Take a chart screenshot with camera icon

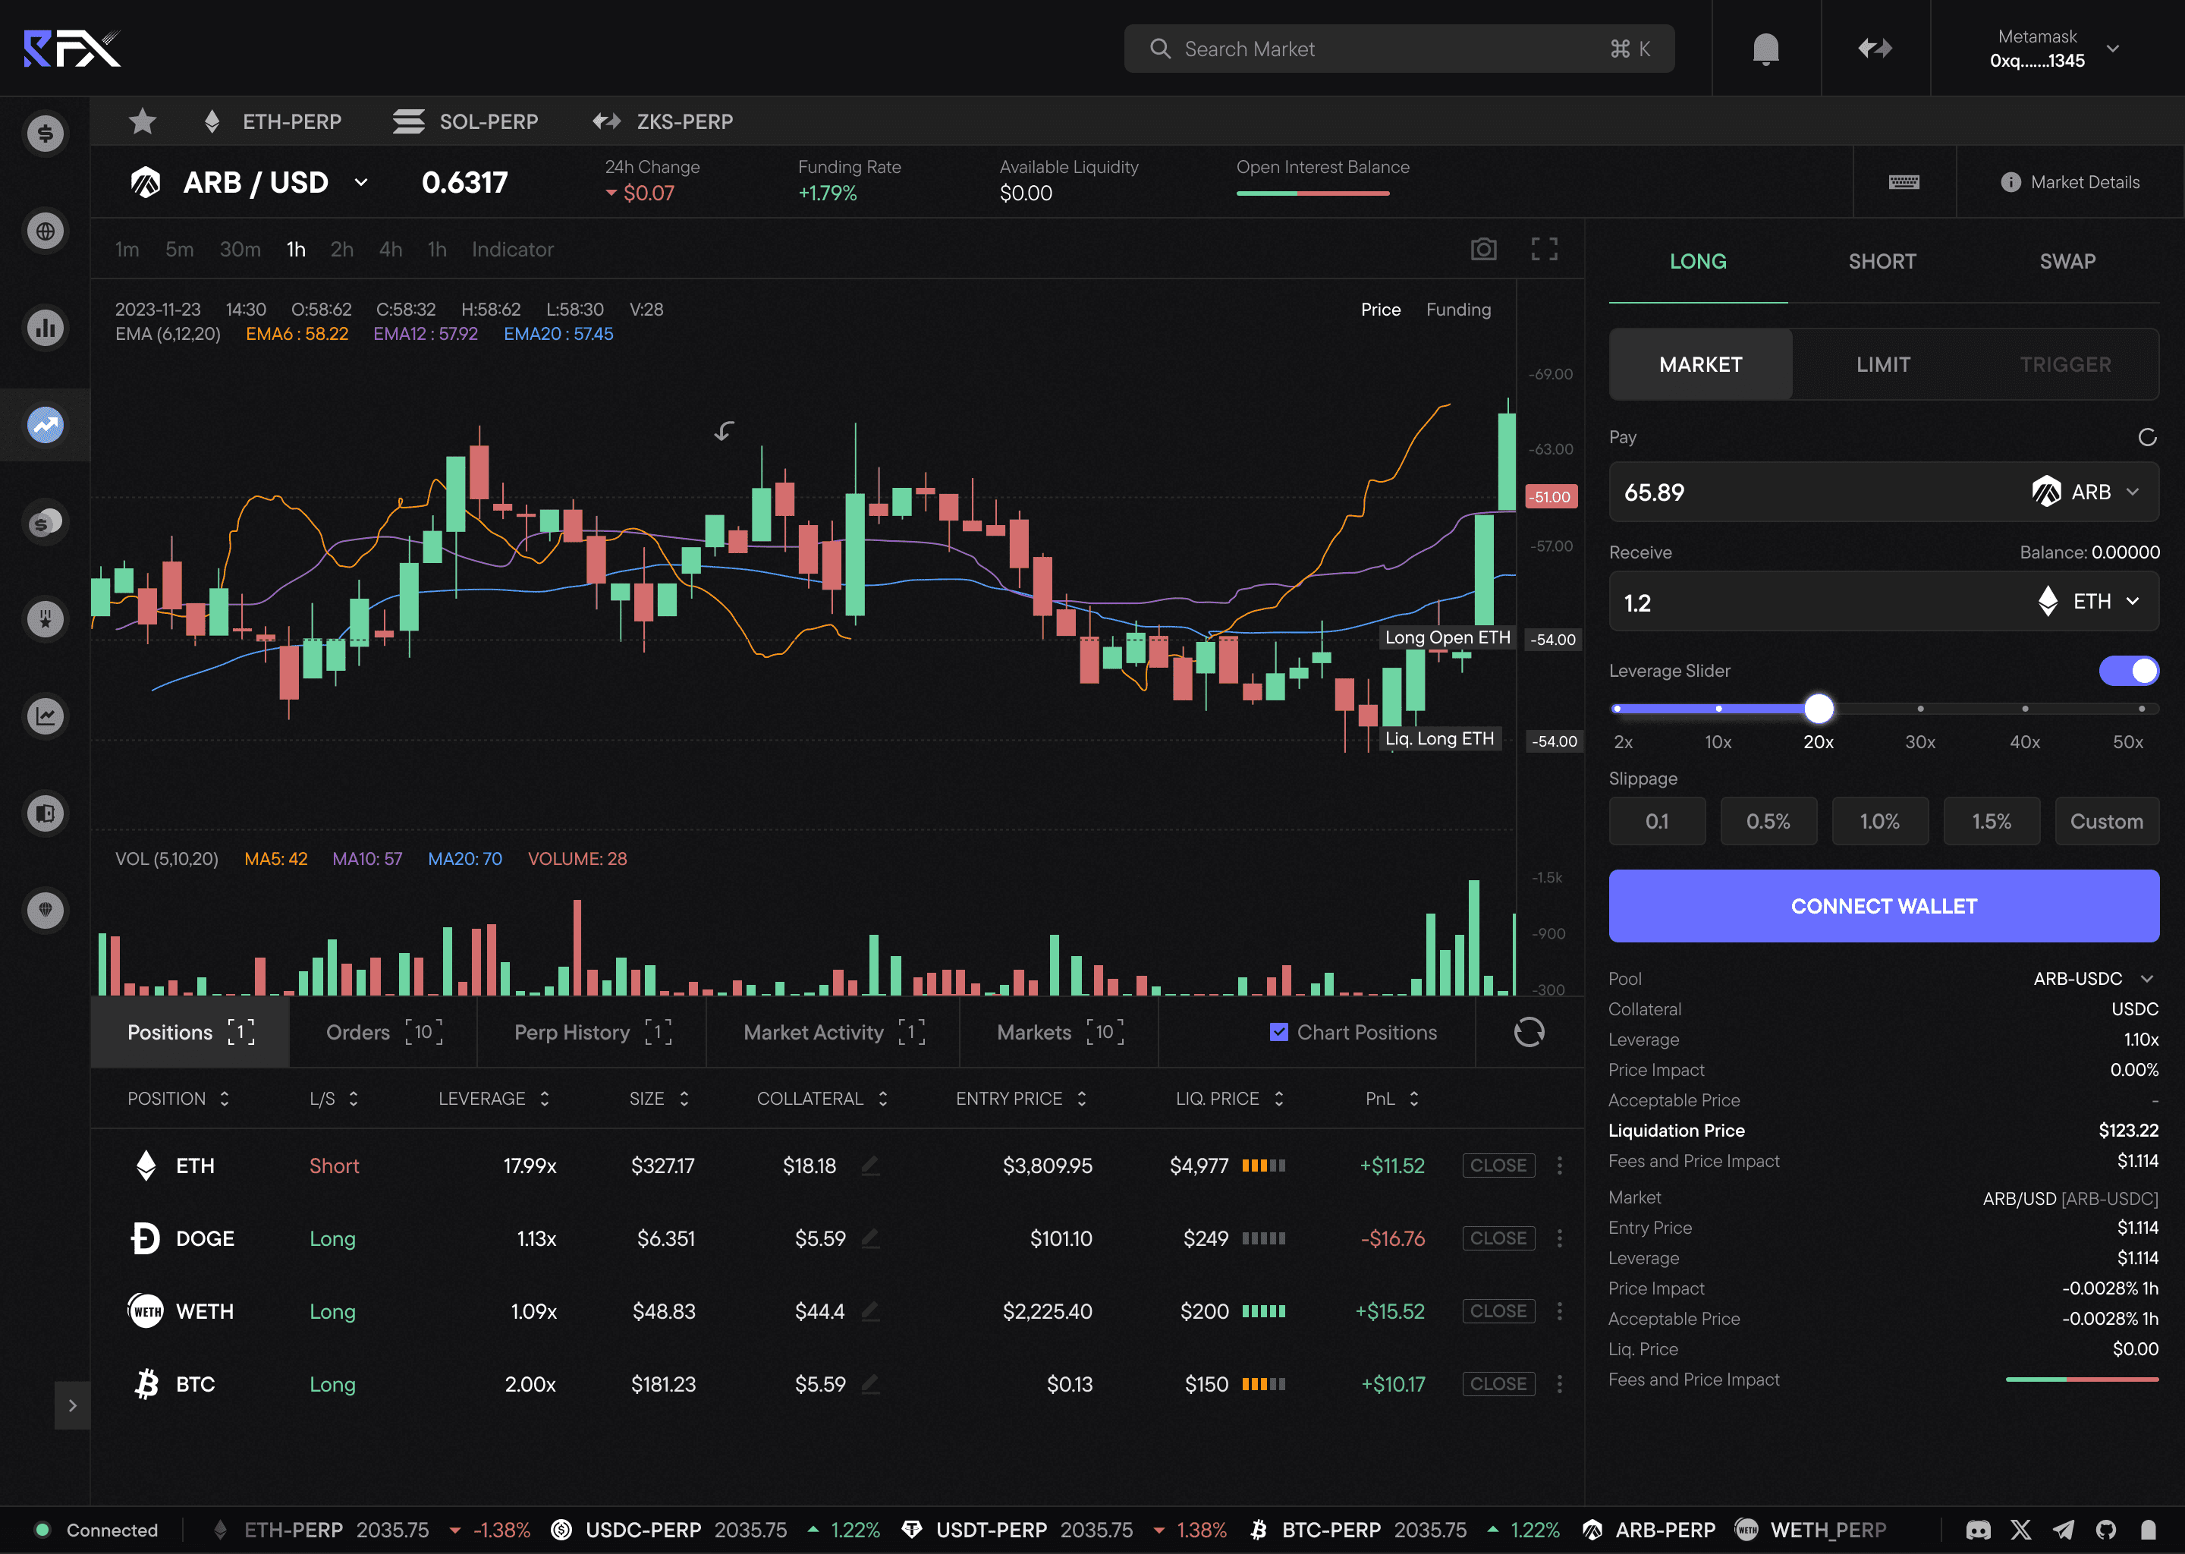1482,250
